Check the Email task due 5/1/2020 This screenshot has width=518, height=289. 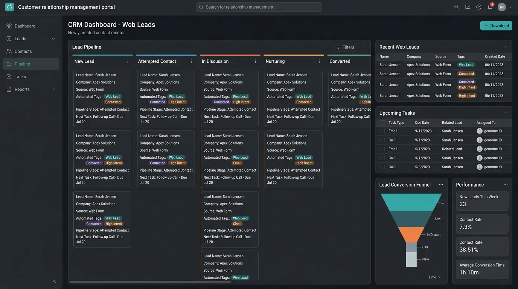coord(383,149)
